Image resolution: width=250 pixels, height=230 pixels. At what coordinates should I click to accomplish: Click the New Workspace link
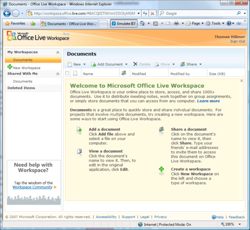pos(27,68)
